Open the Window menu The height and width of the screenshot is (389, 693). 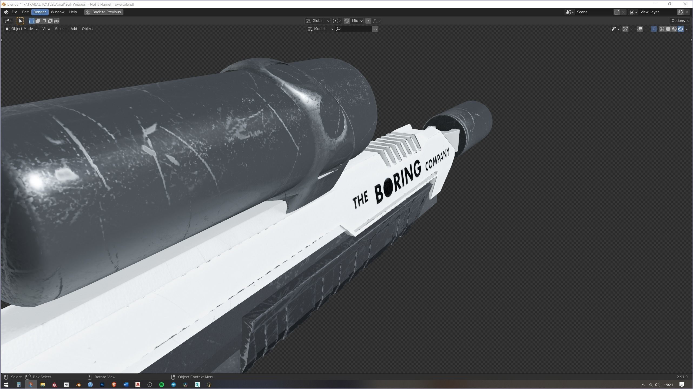[x=58, y=12]
